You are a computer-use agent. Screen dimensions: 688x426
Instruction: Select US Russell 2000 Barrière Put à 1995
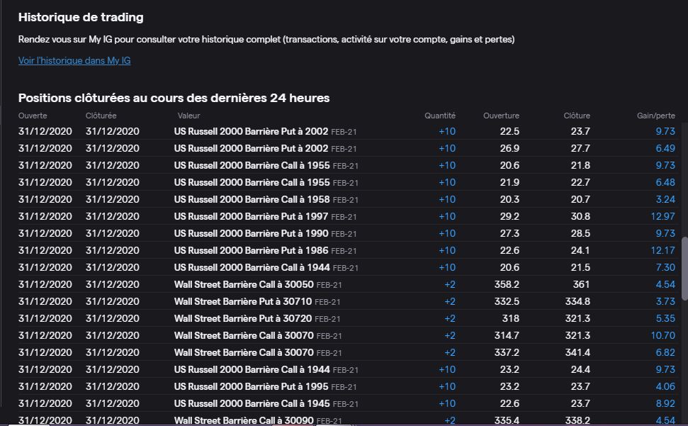[251, 386]
